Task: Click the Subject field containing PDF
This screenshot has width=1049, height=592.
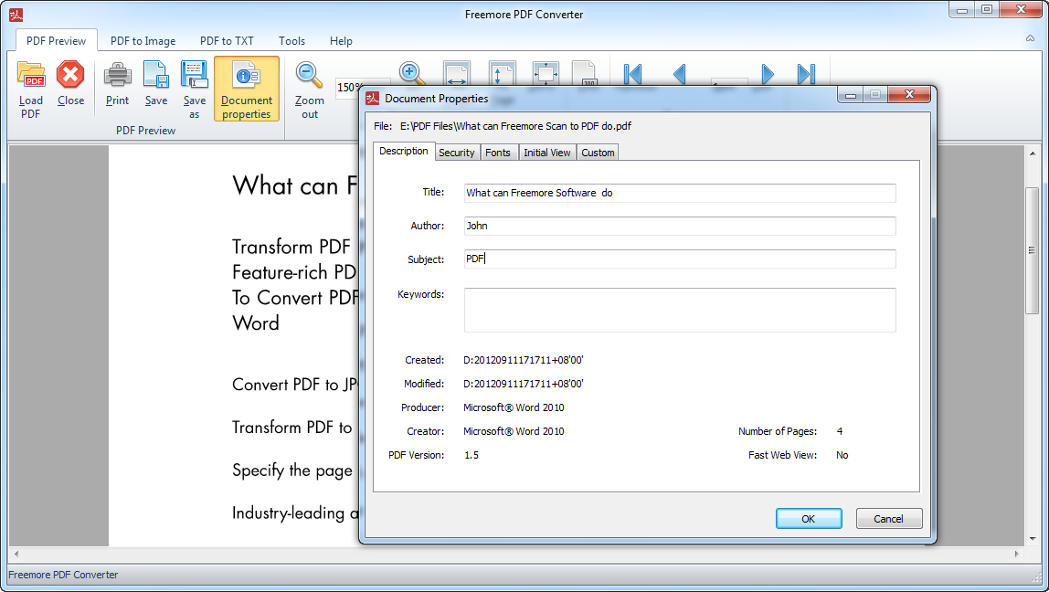Action: point(680,259)
